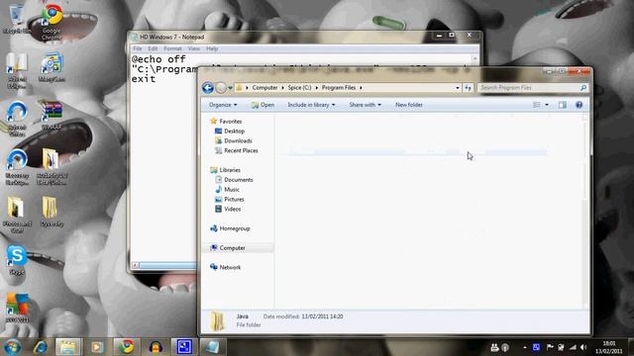Select Recent Places under Favorites

click(236, 150)
